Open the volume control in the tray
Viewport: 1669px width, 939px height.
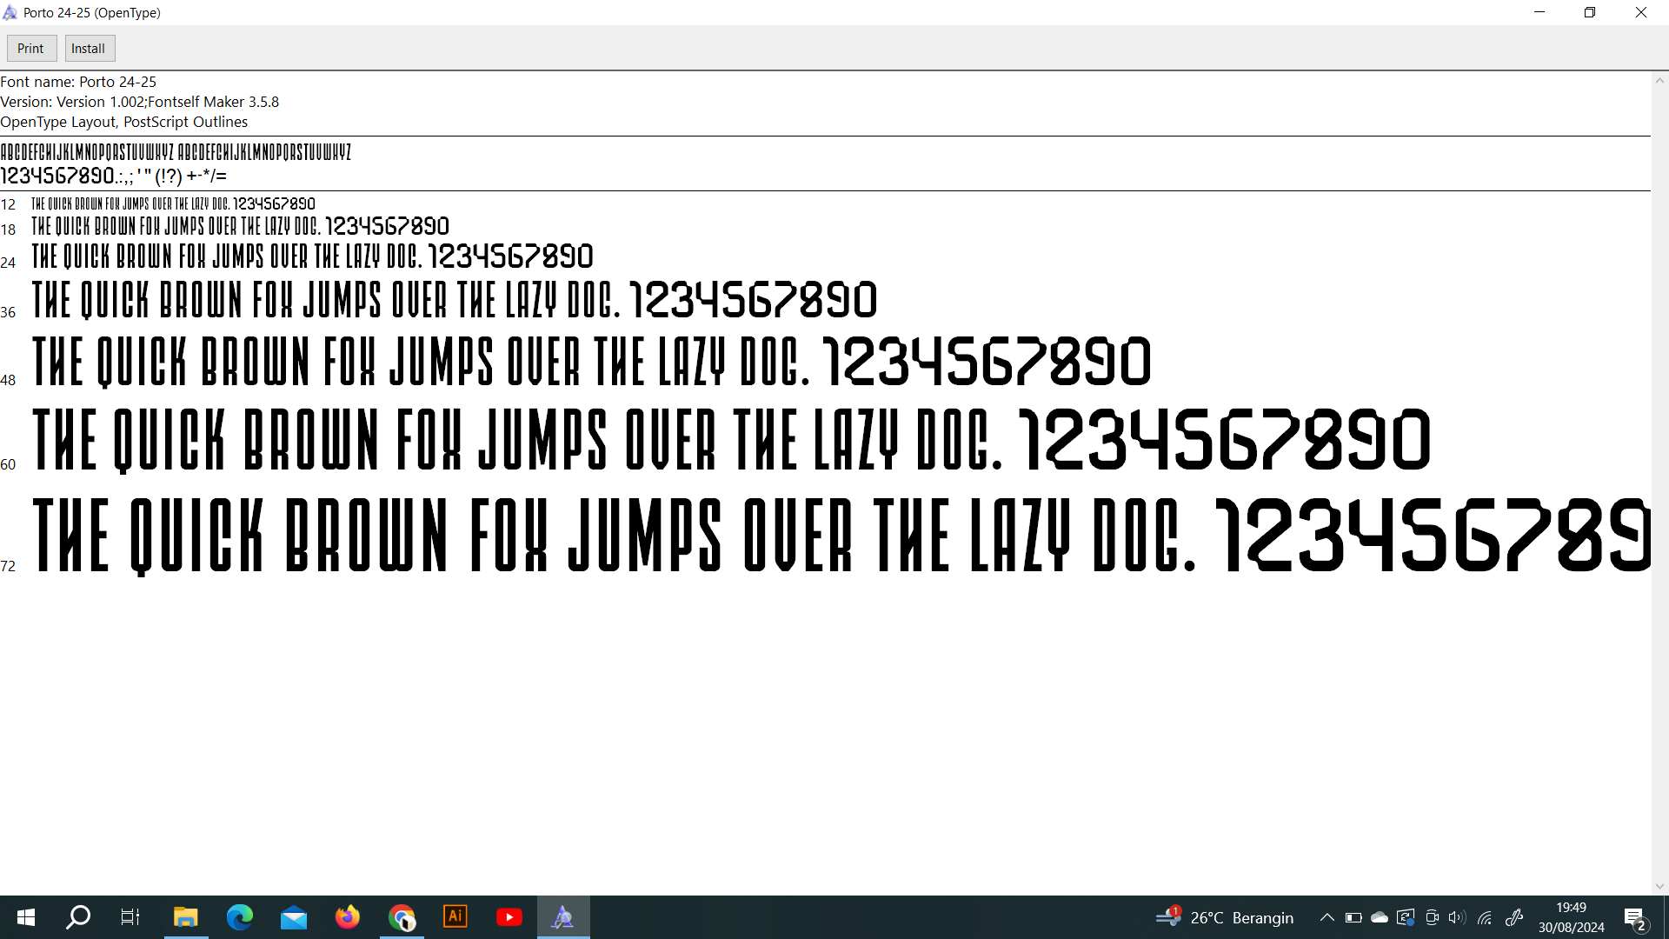(x=1457, y=917)
